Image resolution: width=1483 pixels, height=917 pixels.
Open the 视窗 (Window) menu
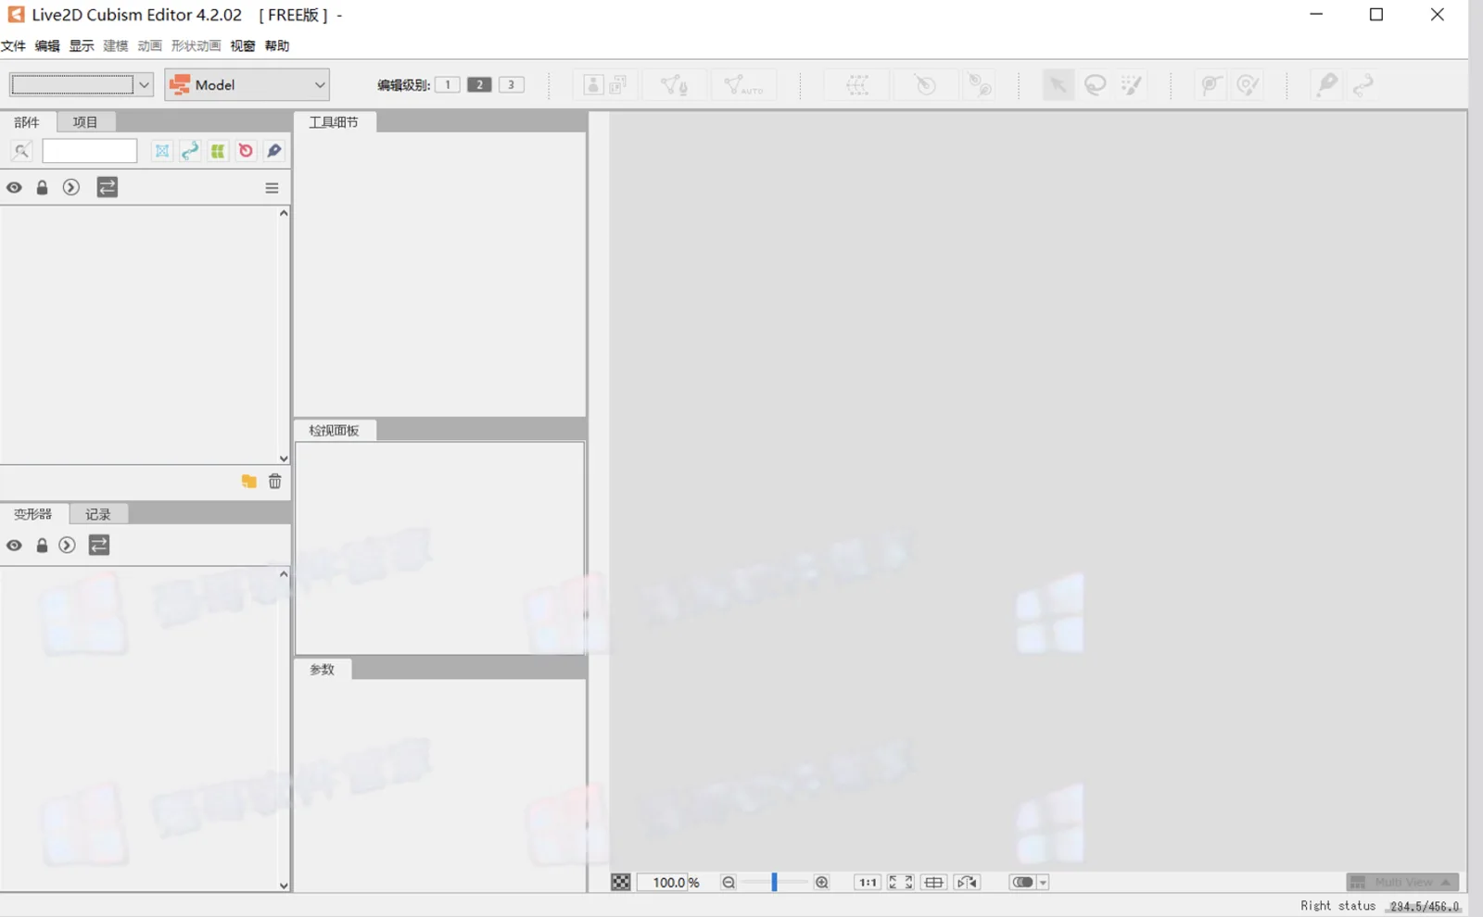coord(243,46)
